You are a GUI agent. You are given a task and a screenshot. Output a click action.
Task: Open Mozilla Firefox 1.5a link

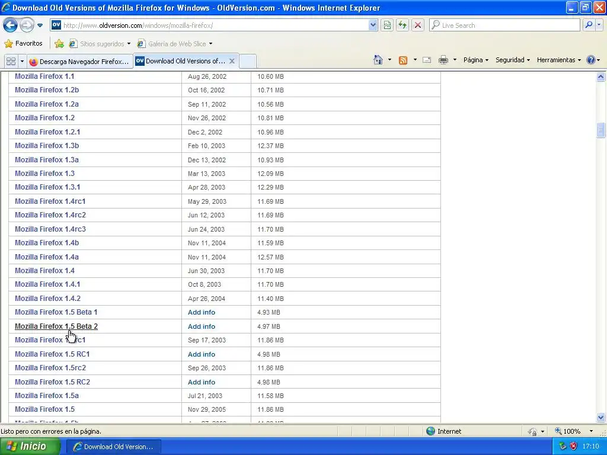tap(47, 395)
